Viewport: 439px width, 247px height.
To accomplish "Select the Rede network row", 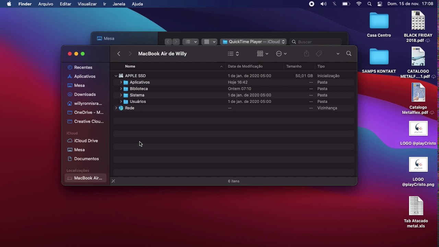I will 234,108.
